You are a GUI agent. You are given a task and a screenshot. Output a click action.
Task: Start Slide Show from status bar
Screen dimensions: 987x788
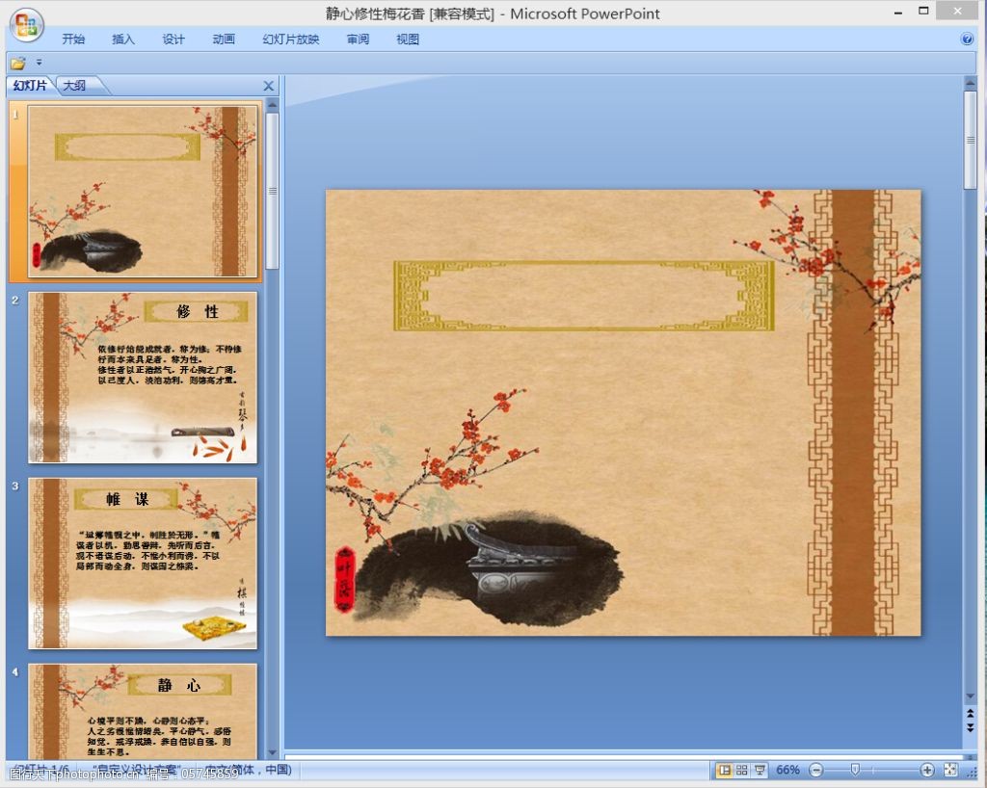click(x=760, y=770)
